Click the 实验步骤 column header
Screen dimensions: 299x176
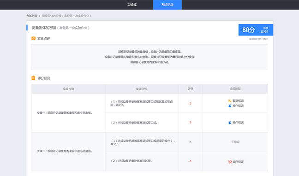[x=68, y=89]
